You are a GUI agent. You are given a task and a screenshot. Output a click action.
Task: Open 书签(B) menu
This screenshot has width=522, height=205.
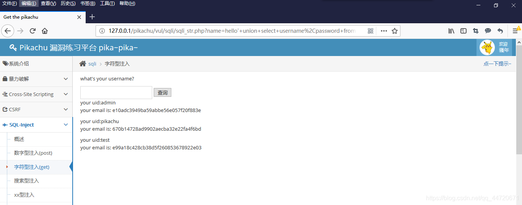88,3
